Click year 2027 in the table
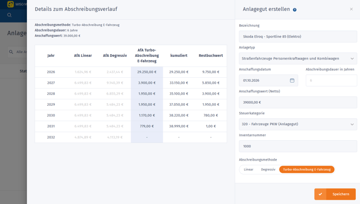This screenshot has height=204, width=360. [x=51, y=83]
